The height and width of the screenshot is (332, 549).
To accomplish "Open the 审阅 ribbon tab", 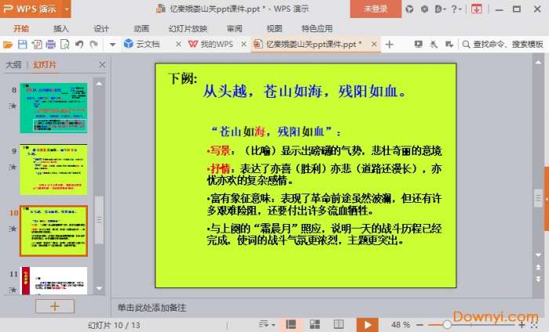I will tap(235, 28).
